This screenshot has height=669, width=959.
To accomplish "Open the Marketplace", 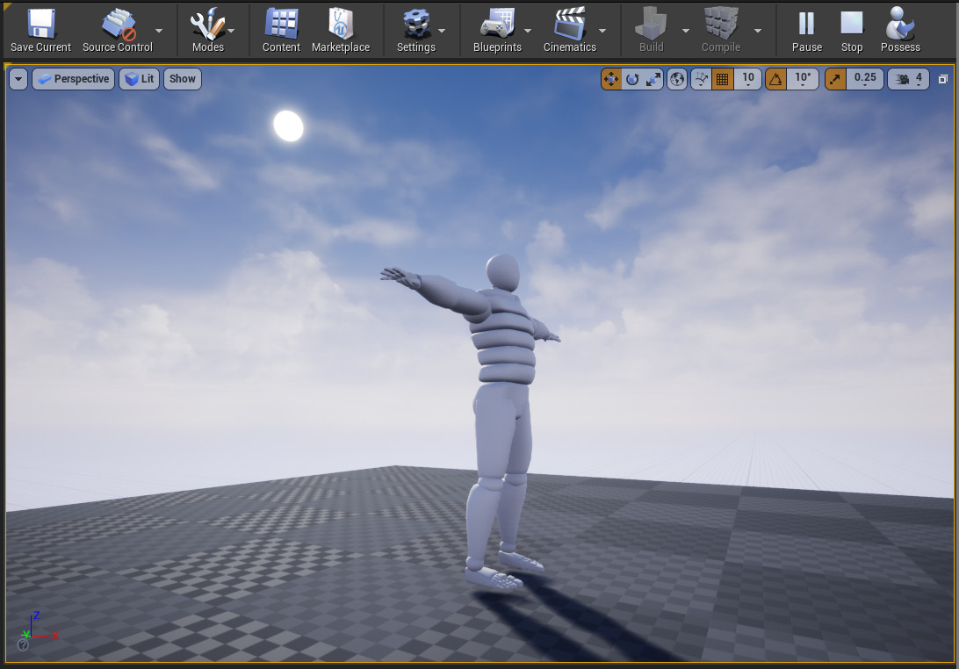I will [342, 29].
